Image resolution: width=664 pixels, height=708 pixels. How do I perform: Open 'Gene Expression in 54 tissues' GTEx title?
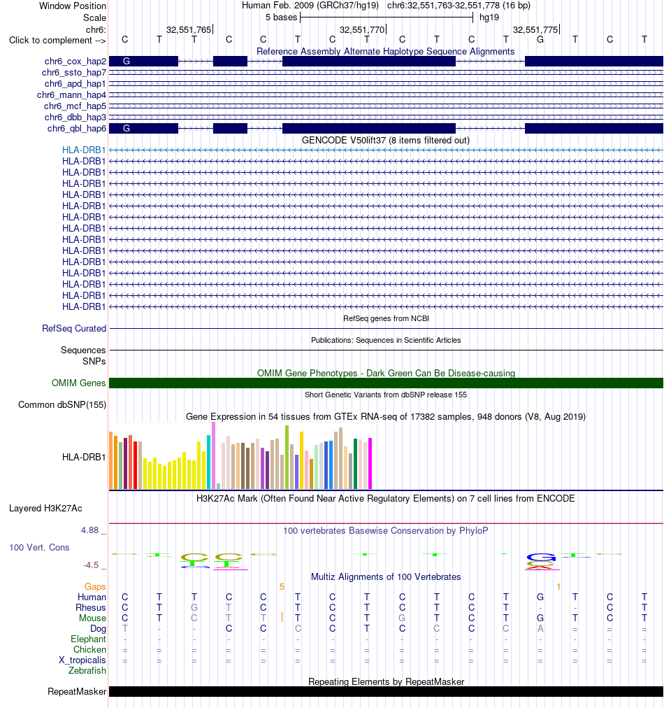tap(386, 417)
